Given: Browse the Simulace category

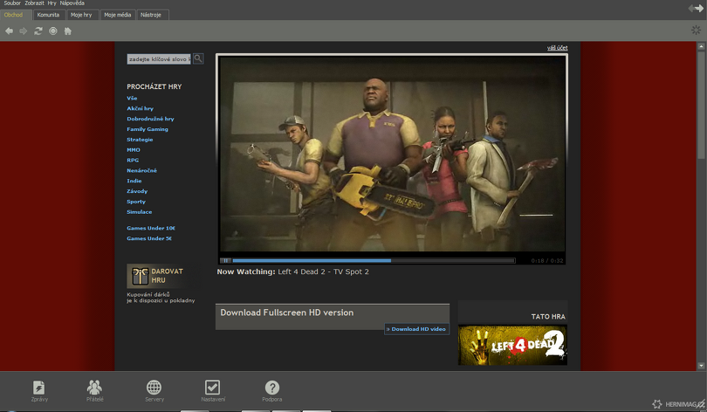Looking at the screenshot, I should coord(140,212).
